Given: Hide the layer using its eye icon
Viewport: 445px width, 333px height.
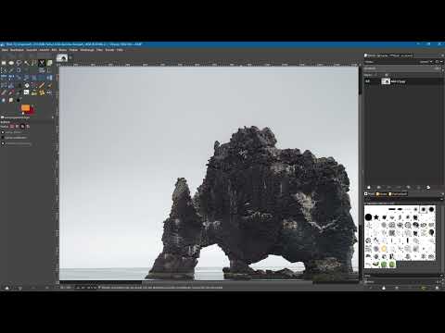Looking at the screenshot, I should pos(367,81).
